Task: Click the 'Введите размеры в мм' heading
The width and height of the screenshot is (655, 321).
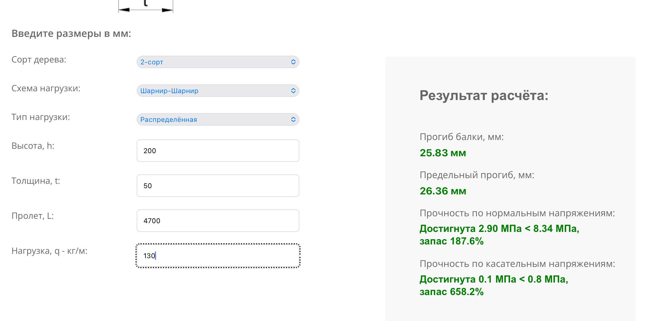Action: tap(71, 33)
